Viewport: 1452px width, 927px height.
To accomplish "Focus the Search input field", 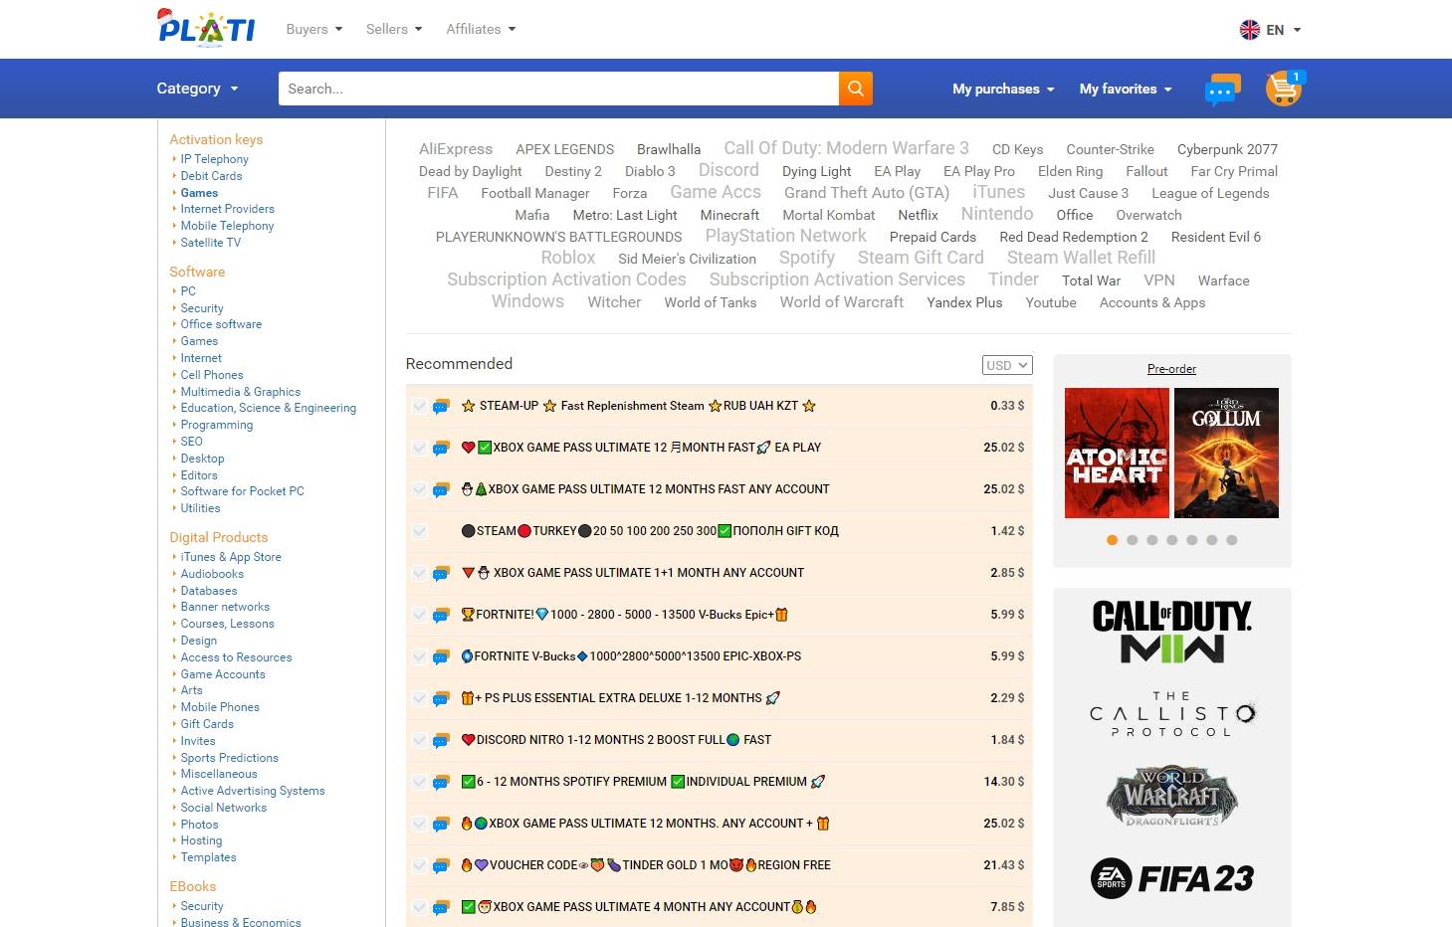I will (558, 89).
